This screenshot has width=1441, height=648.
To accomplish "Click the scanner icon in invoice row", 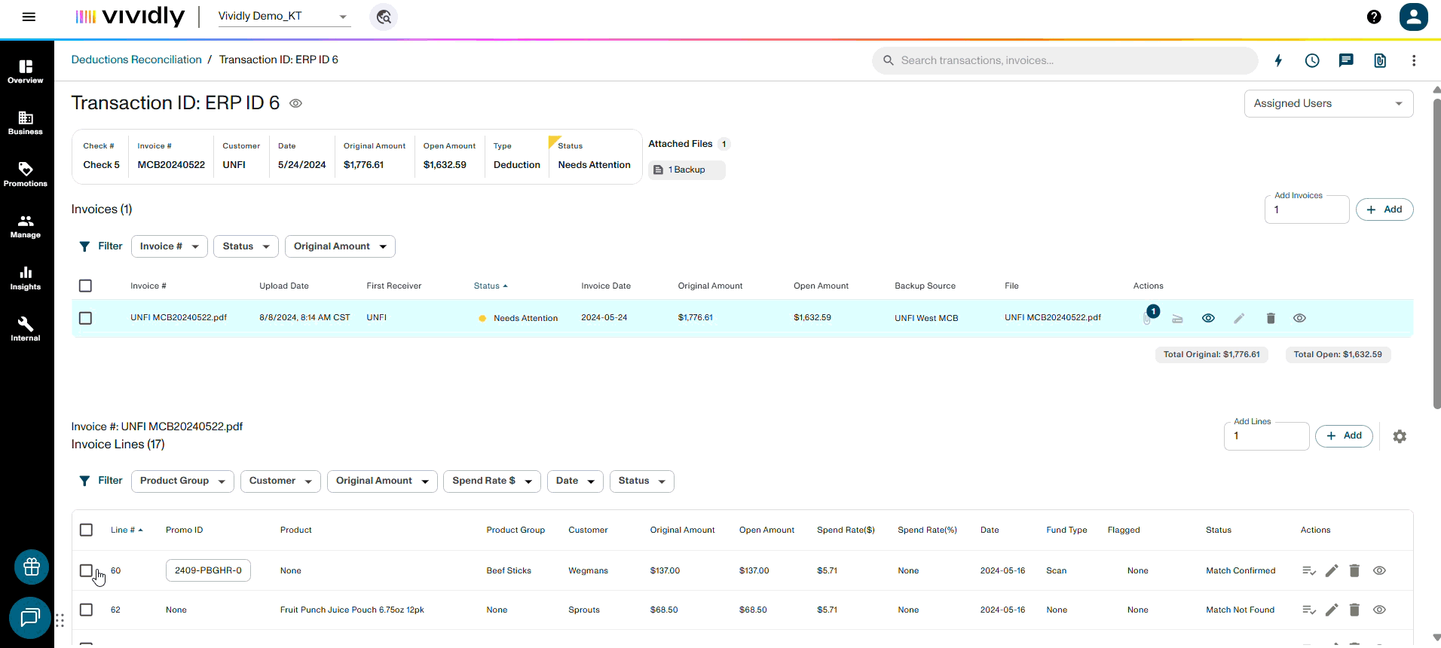I will point(1177,319).
